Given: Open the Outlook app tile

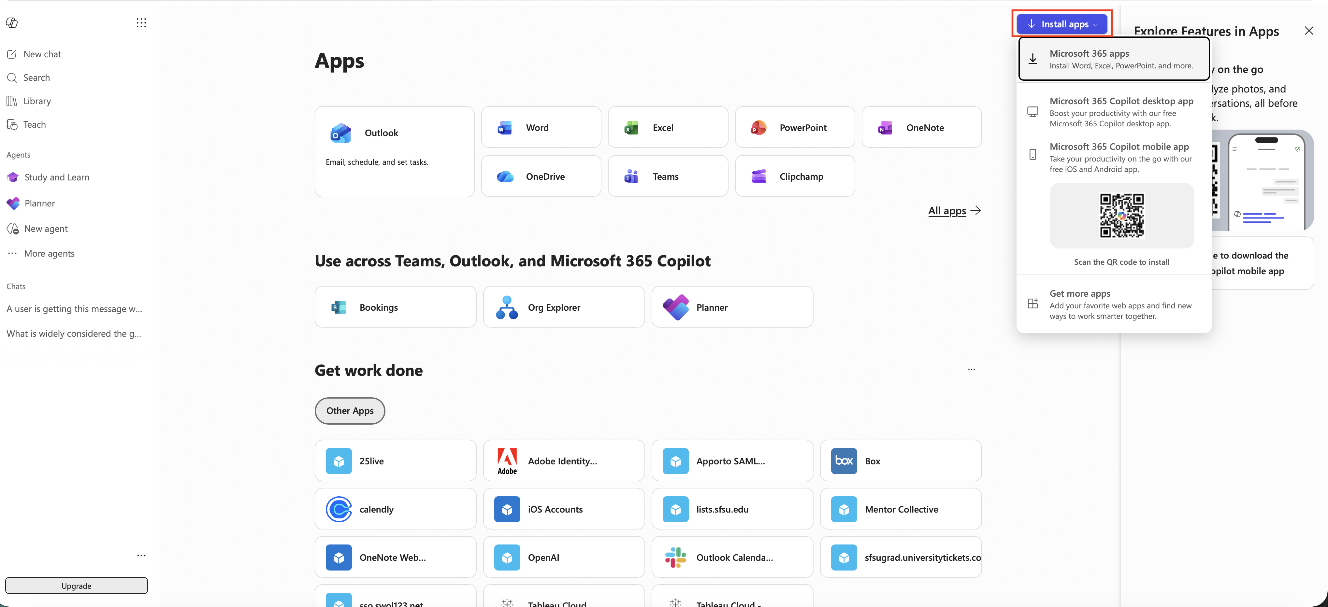Looking at the screenshot, I should click(394, 151).
